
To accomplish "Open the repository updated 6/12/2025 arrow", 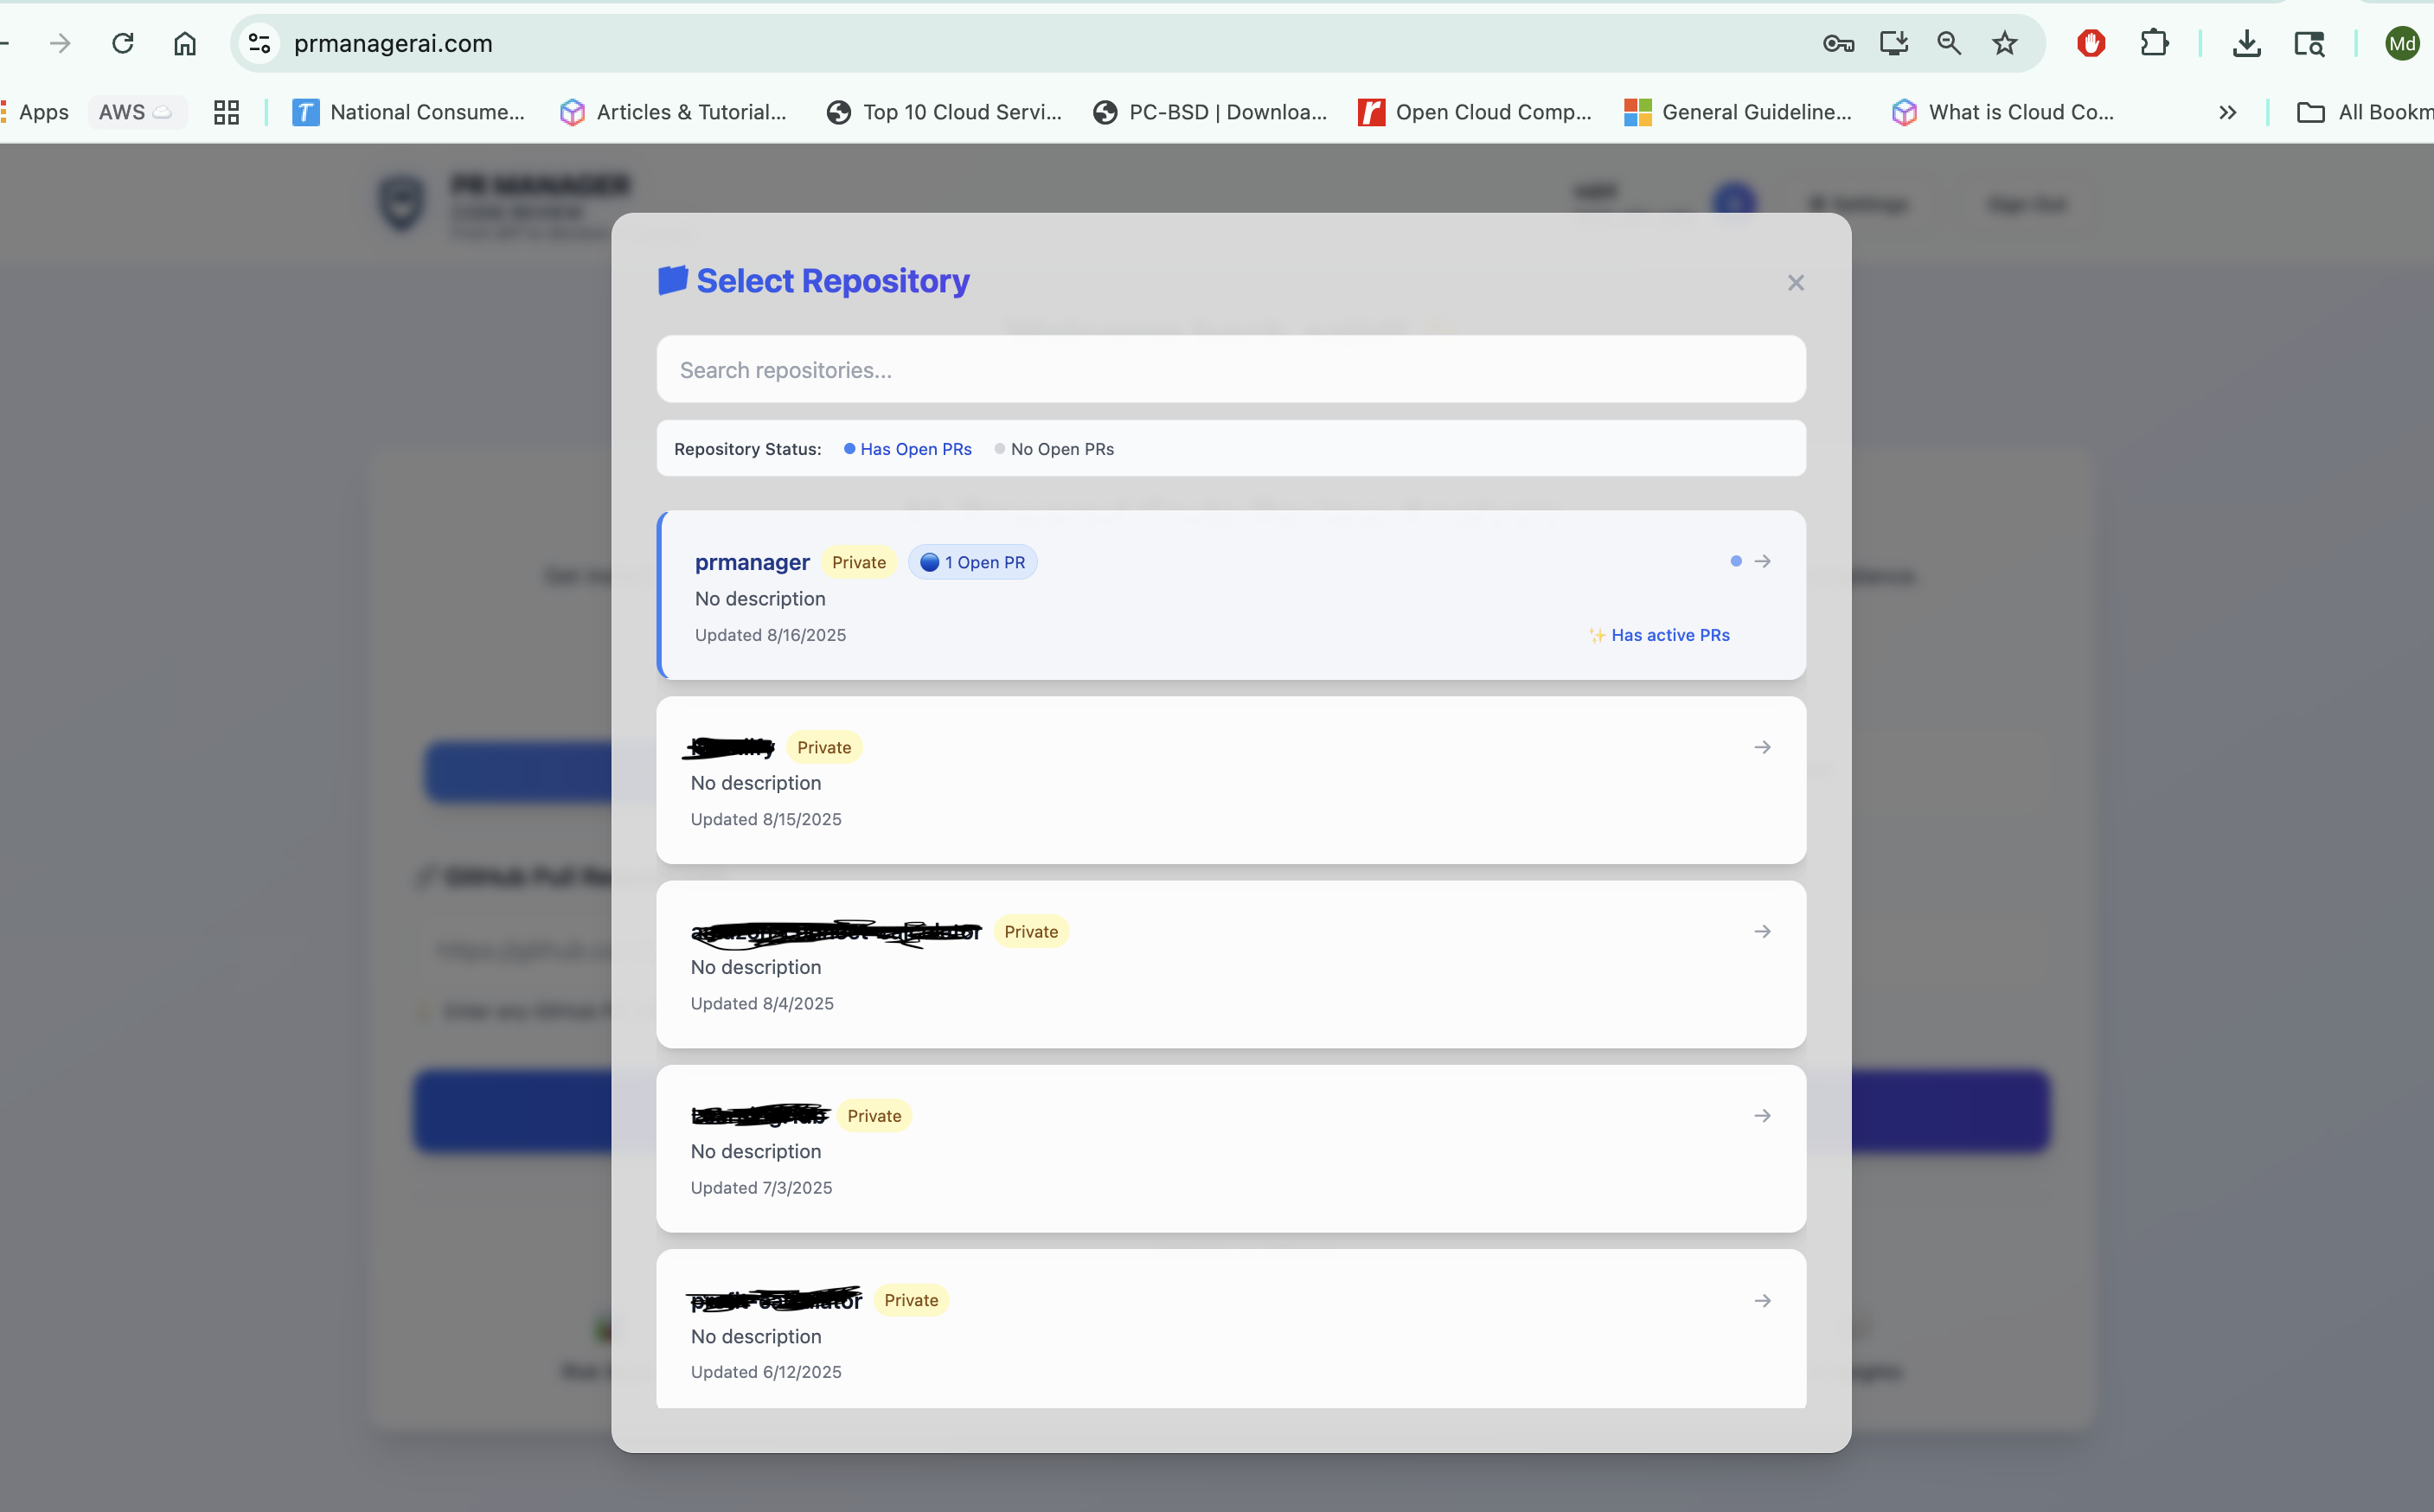I will [x=1762, y=1300].
